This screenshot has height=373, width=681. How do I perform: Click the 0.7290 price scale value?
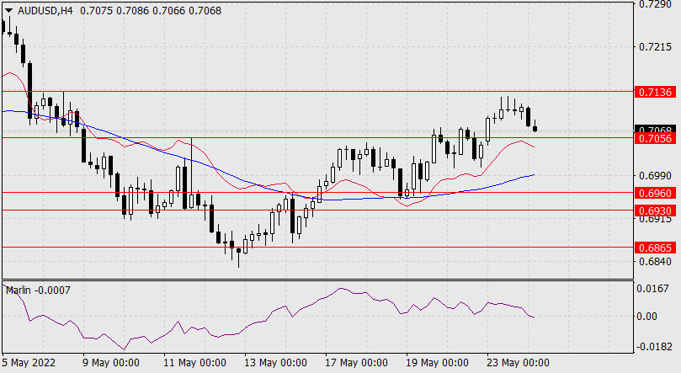[x=656, y=4]
